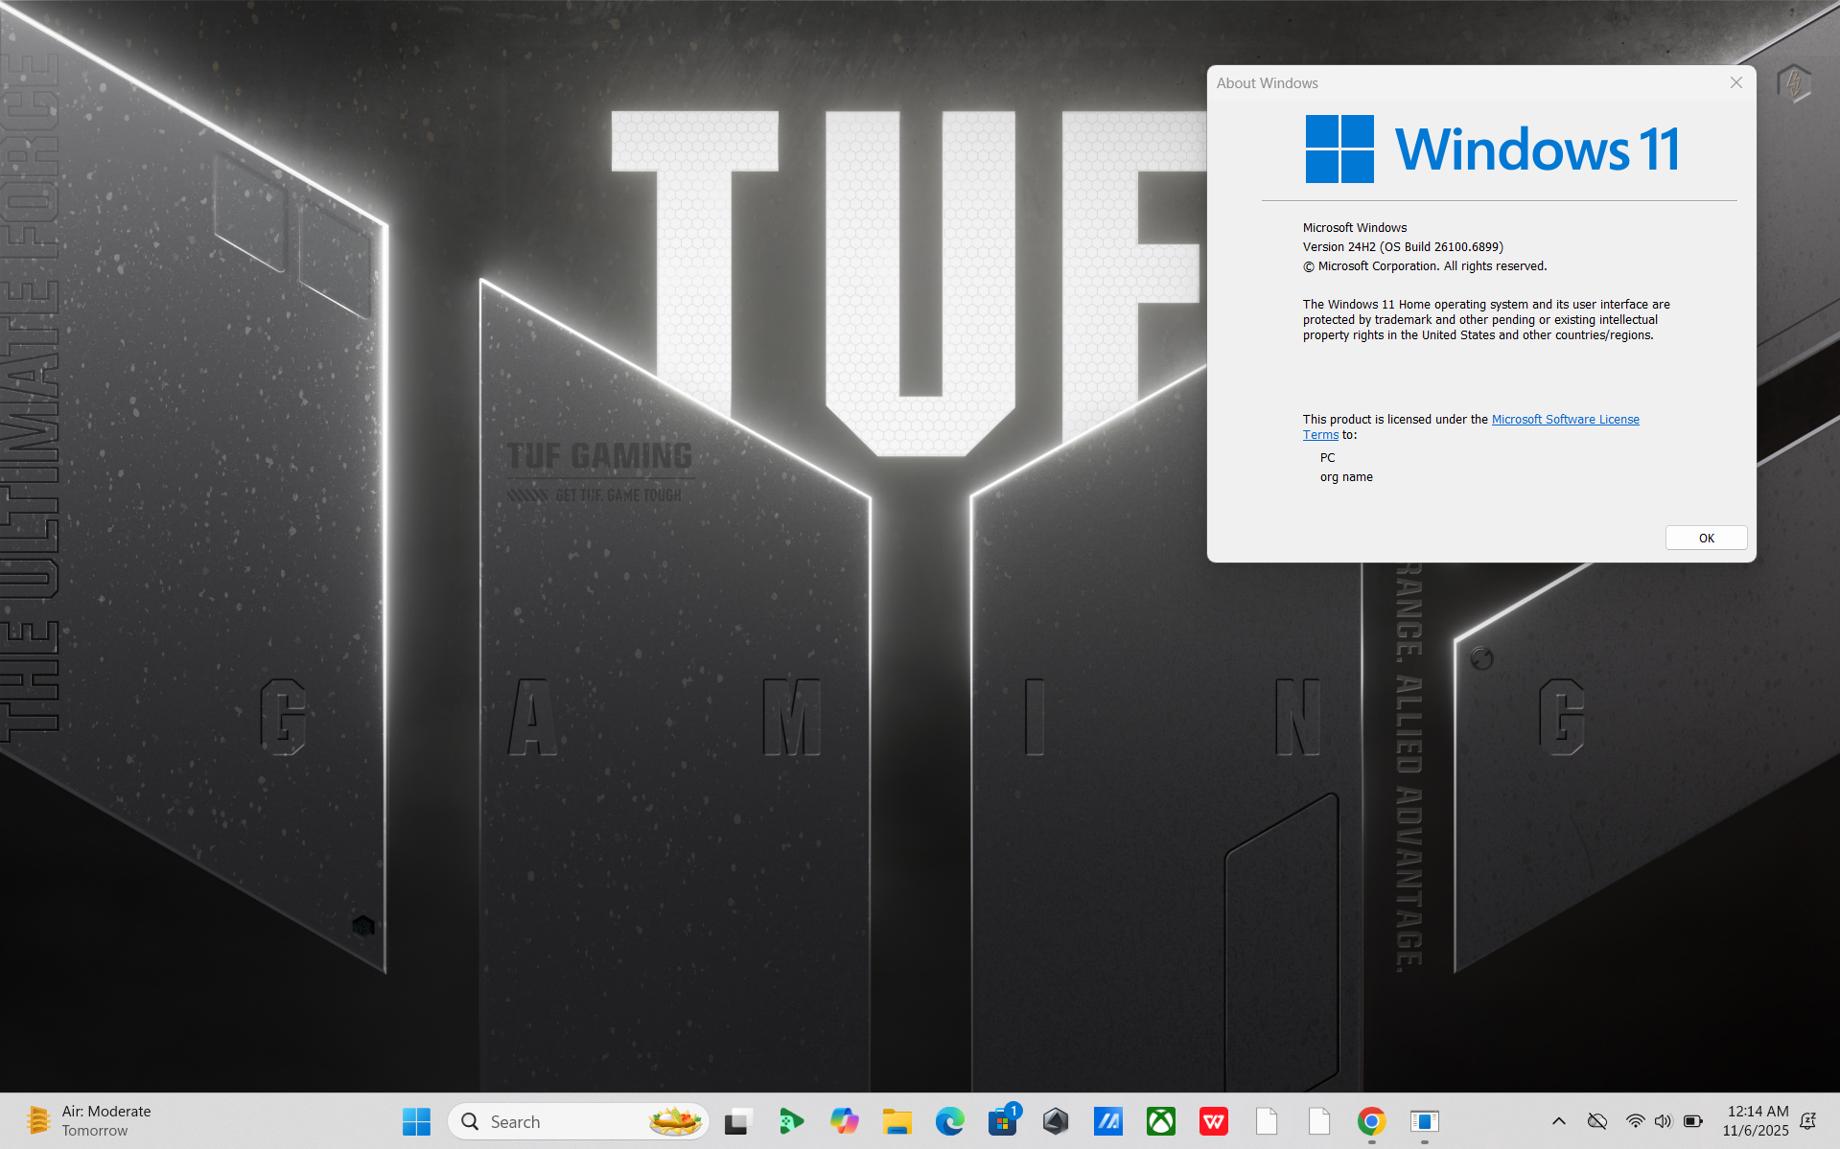Open Microsoft Store from the taskbar

tap(1003, 1121)
